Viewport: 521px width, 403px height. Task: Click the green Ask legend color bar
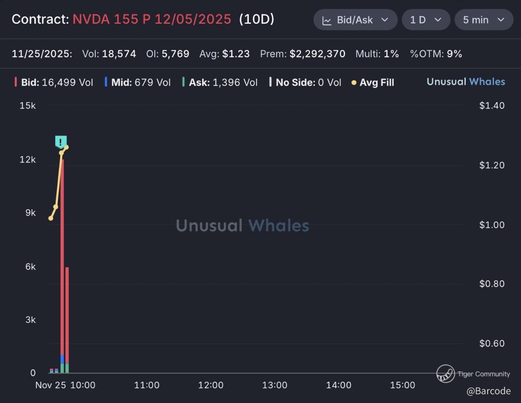pos(183,82)
